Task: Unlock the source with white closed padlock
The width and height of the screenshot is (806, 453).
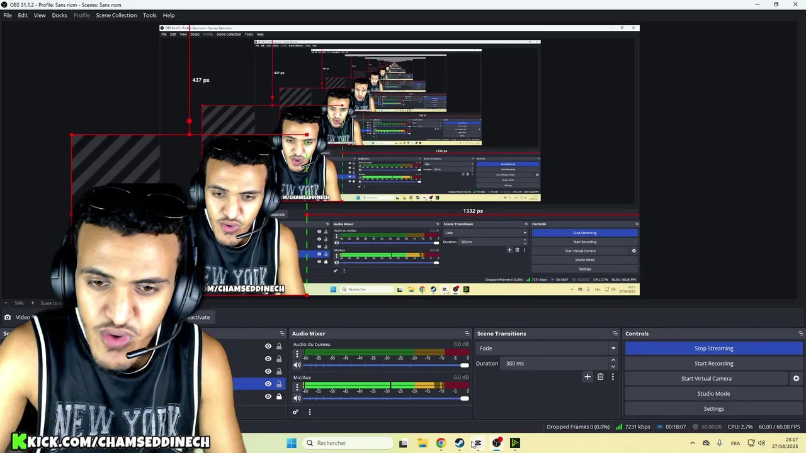Action: [x=279, y=396]
